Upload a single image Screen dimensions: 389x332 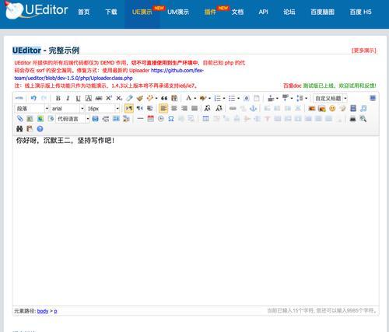coord(312,108)
